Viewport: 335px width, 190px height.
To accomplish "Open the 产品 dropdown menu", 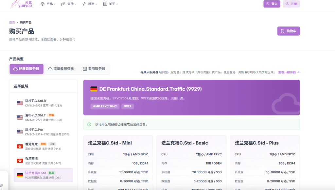I will [48, 4].
